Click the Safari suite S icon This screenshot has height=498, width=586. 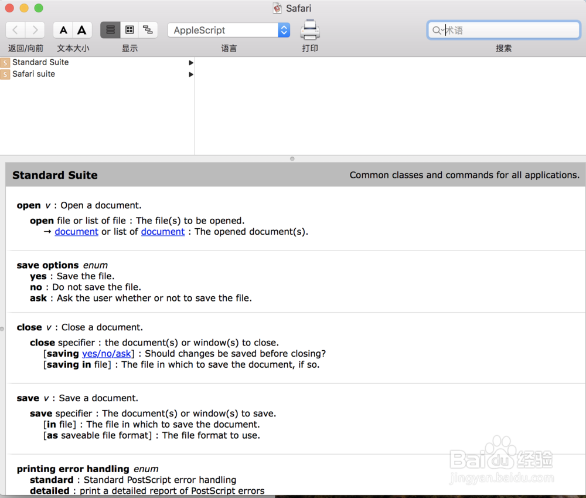(x=5, y=74)
